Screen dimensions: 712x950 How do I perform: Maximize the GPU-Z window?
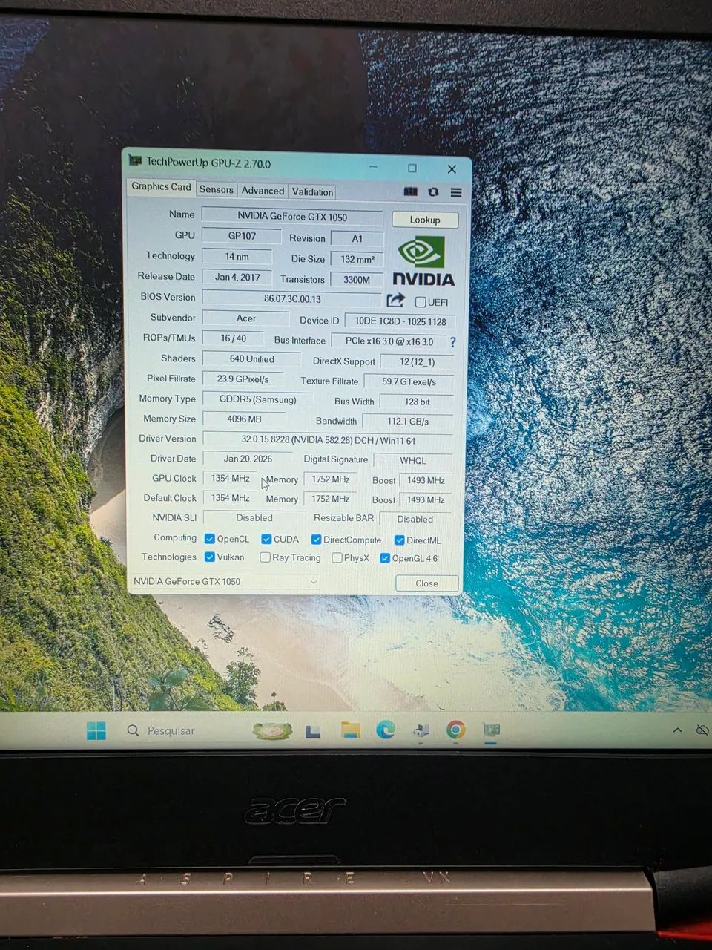412,168
